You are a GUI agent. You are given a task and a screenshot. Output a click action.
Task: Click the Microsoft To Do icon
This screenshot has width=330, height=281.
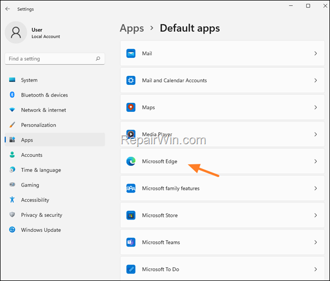131,269
